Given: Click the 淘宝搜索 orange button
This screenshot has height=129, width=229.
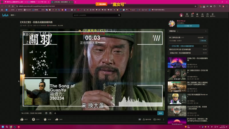Looking at the screenshot, I should click(101, 4).
